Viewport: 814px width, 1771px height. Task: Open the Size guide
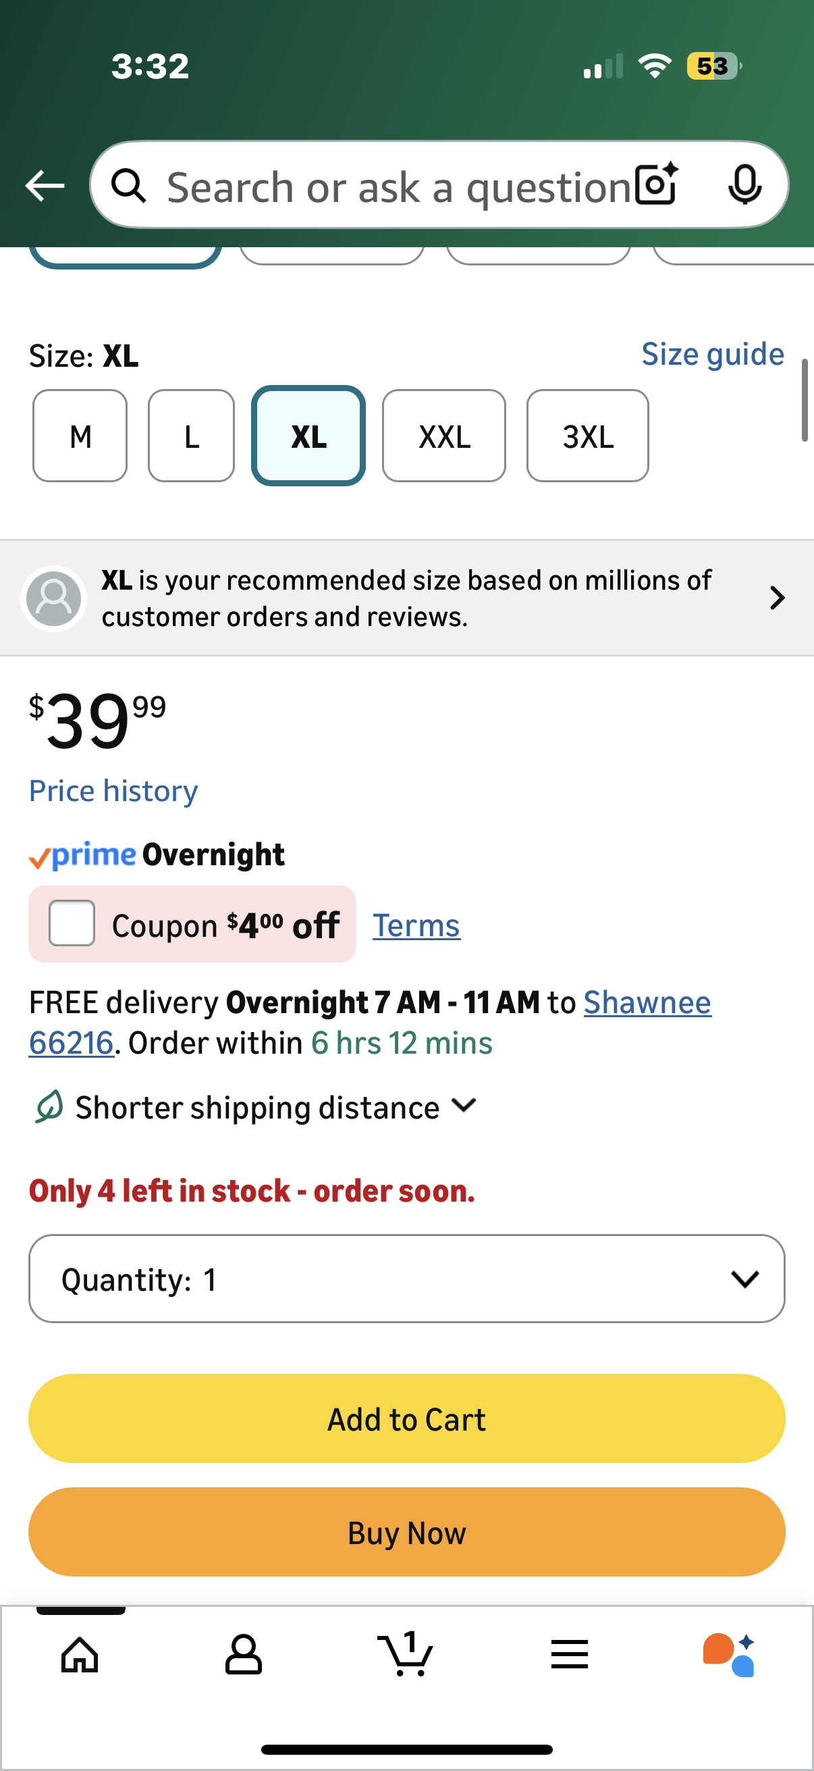pyautogui.click(x=712, y=353)
